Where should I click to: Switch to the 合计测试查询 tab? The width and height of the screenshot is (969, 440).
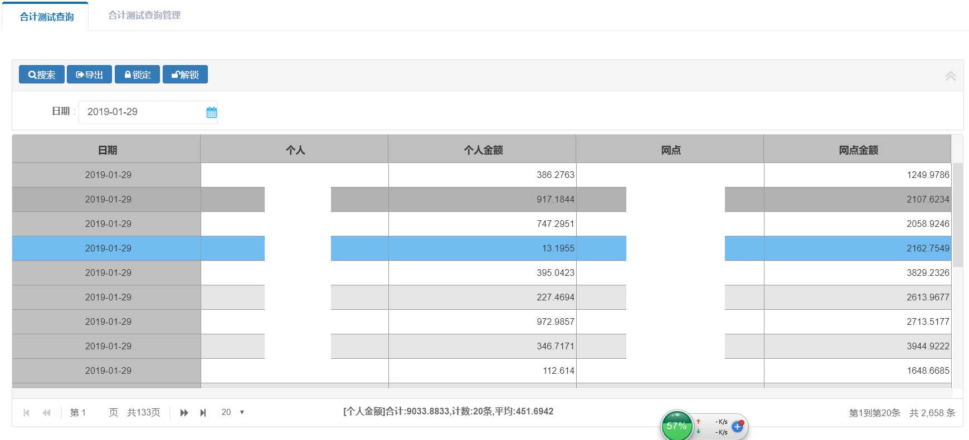coord(47,17)
